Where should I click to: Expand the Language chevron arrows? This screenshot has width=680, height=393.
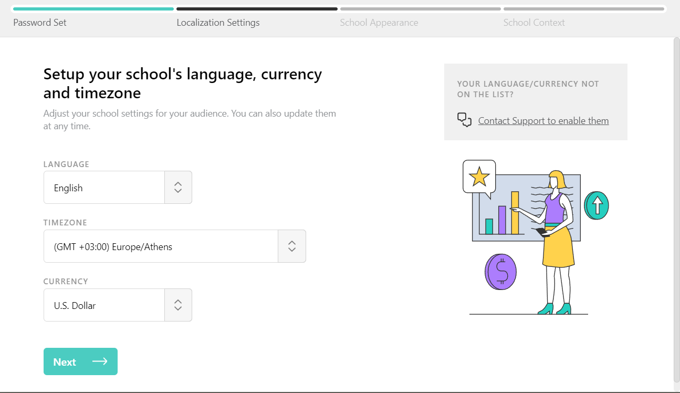click(x=178, y=188)
